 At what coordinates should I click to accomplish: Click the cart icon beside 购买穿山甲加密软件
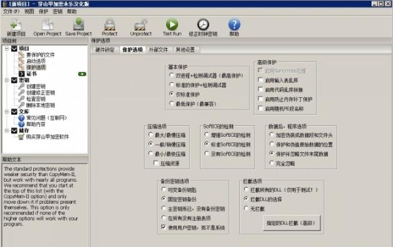click(21, 137)
